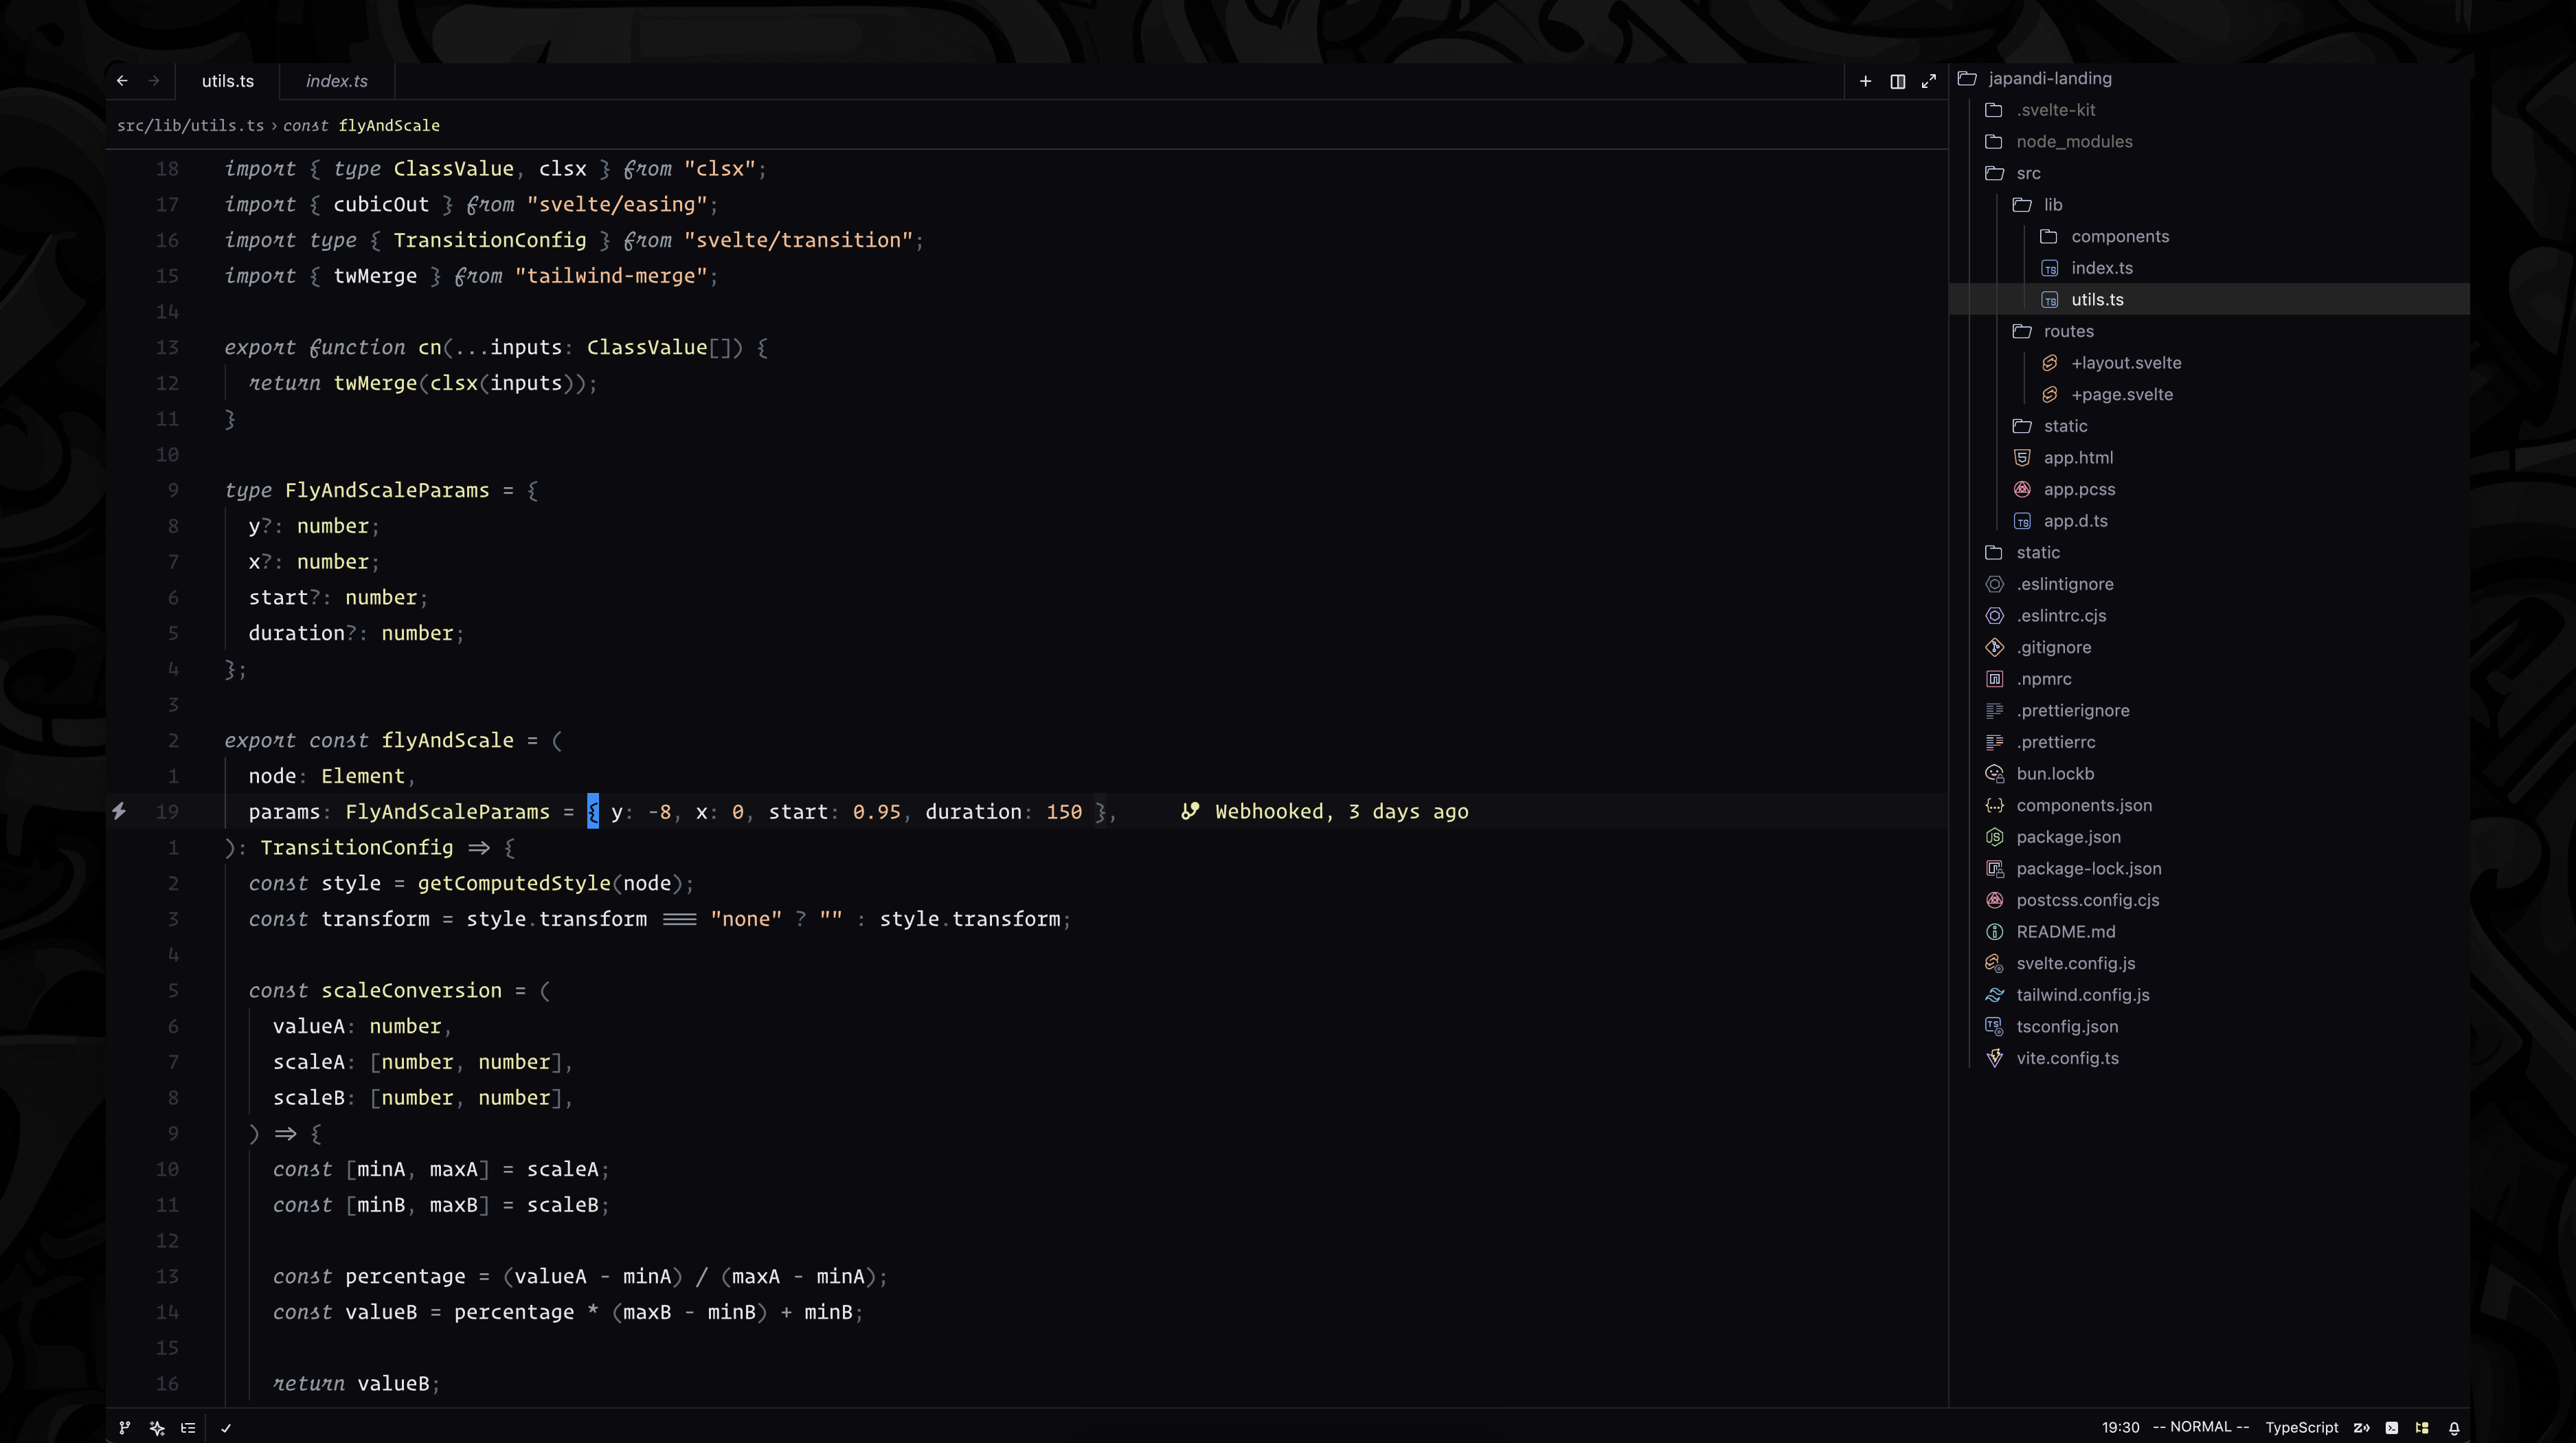Switch to the utils.ts tab
The width and height of the screenshot is (2576, 1443).
tap(228, 81)
